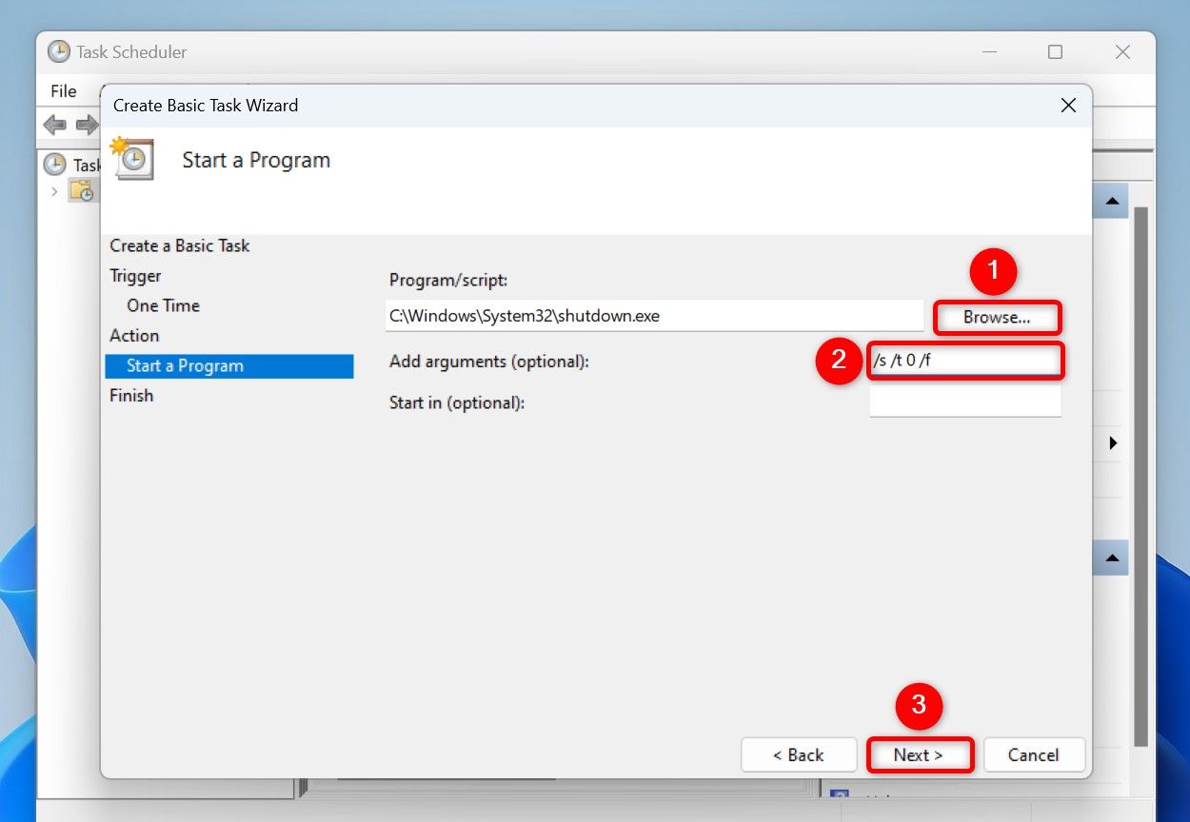
Task: Click the vertical scrollbar in Task Scheduler
Action: click(x=1141, y=476)
